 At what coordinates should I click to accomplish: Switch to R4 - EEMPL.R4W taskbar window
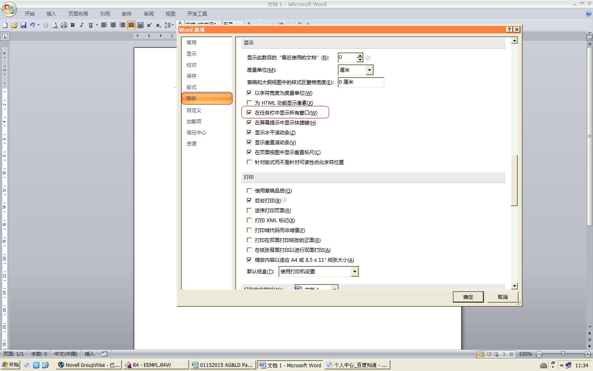156,365
